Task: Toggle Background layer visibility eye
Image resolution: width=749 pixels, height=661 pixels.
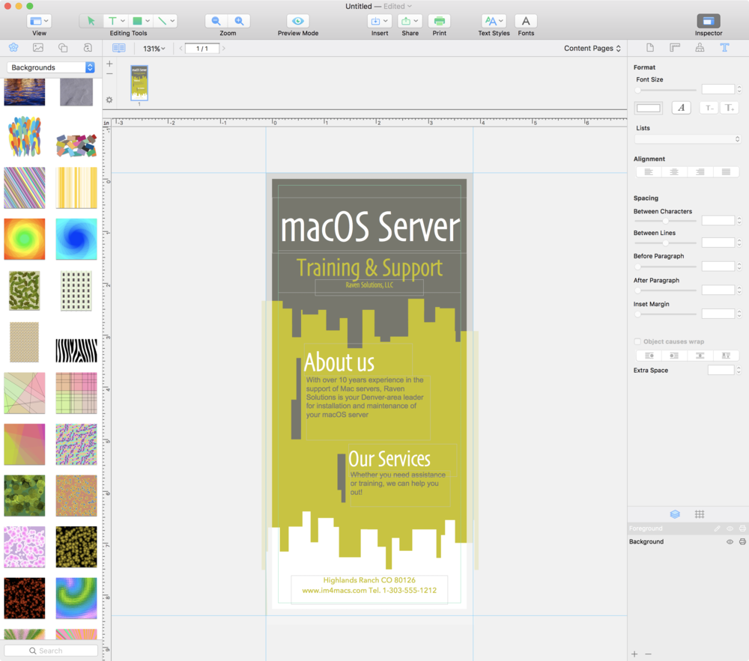Action: point(730,542)
